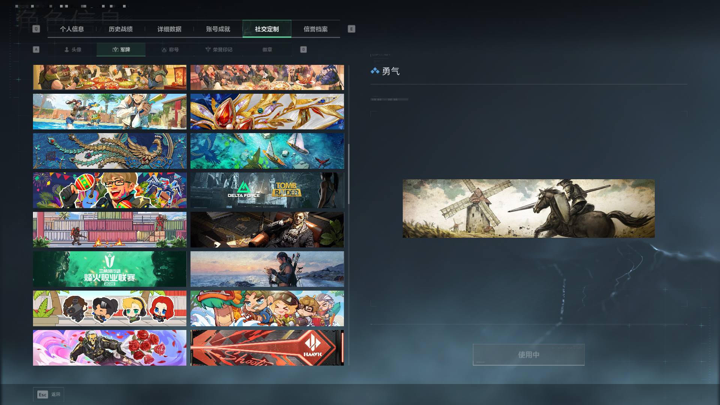Select the peacock embroidery blue banner
This screenshot has width=720, height=405.
pos(109,151)
